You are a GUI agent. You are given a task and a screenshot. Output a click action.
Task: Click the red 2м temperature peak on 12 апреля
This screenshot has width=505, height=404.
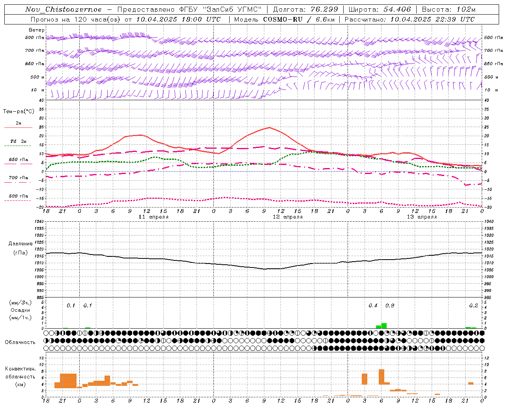(269, 127)
